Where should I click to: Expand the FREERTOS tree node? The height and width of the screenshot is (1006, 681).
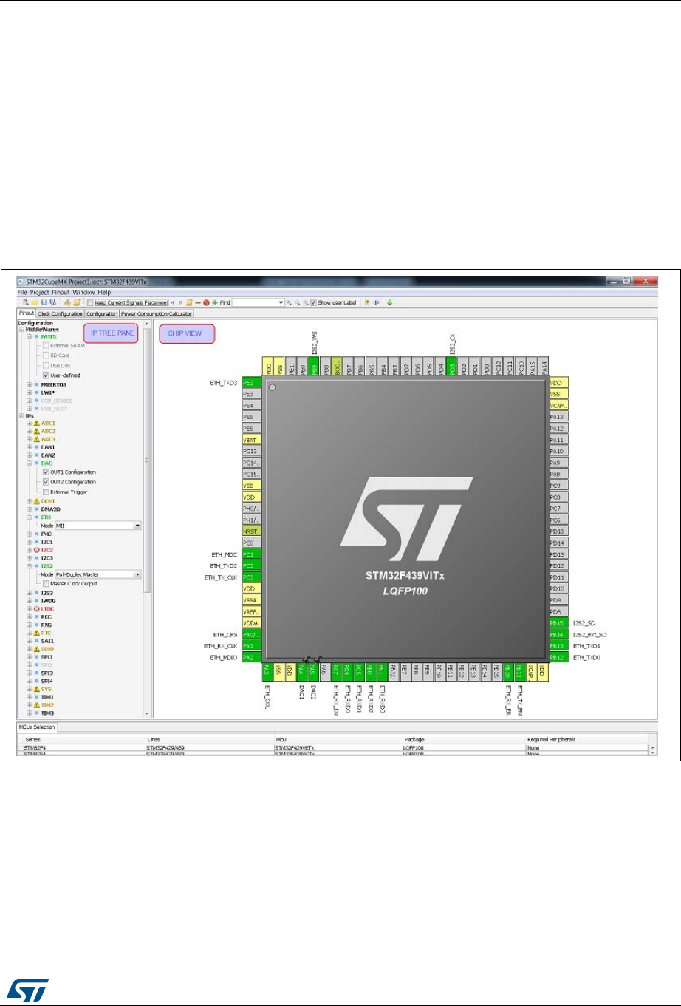(x=30, y=384)
